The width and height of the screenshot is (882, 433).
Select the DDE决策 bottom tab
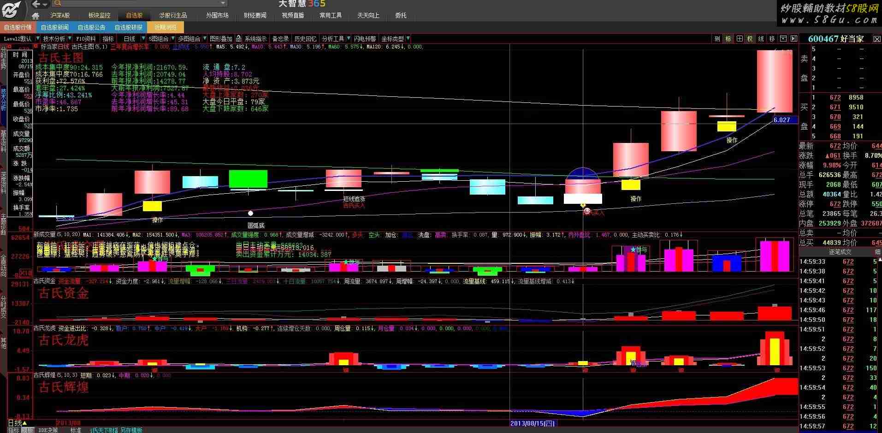point(48,430)
